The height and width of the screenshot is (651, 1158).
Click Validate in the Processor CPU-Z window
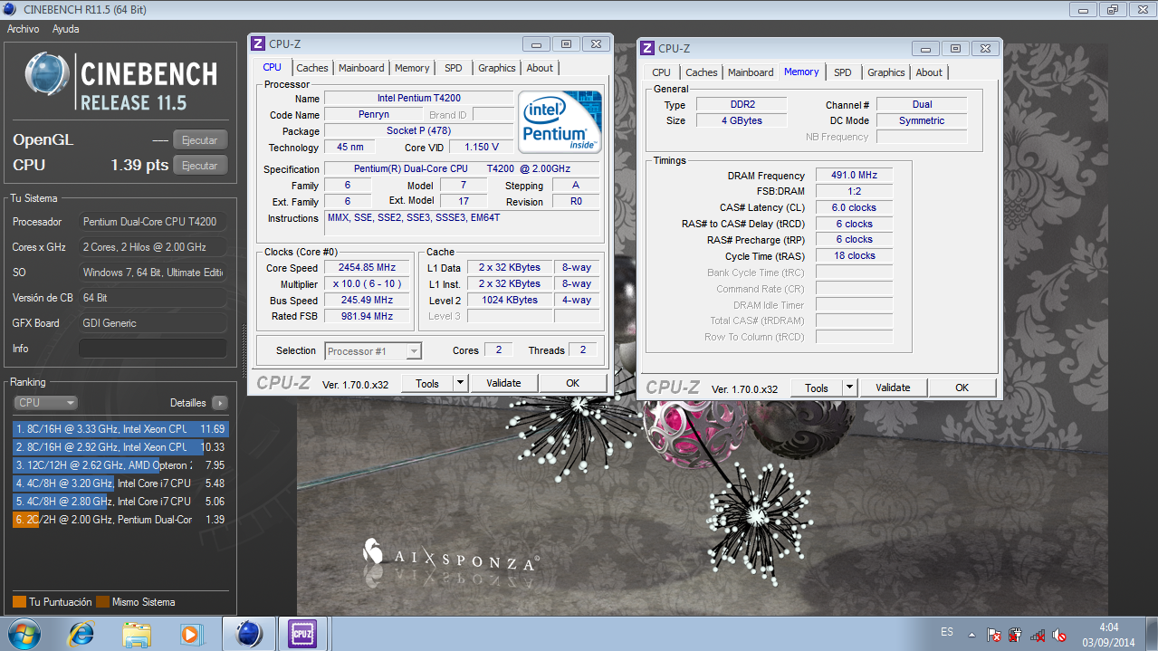coord(504,383)
